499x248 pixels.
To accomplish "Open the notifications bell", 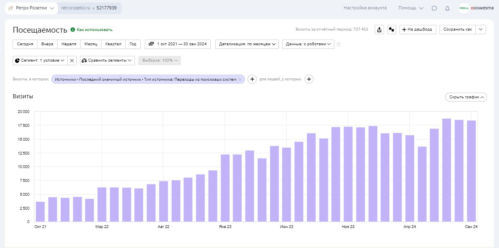I will pyautogui.click(x=447, y=8).
